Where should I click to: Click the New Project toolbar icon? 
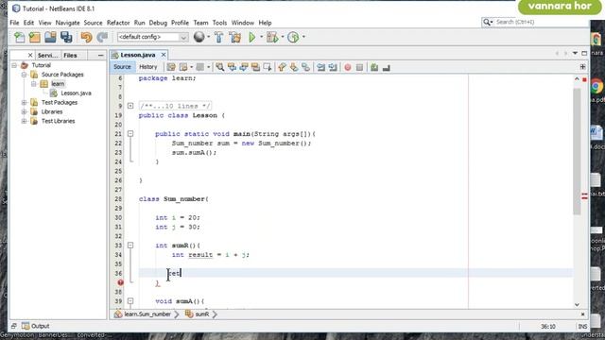(x=35, y=37)
